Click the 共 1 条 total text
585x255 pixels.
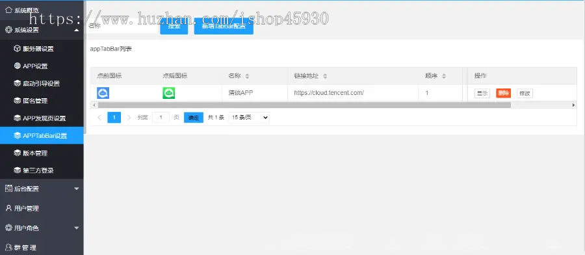(216, 118)
